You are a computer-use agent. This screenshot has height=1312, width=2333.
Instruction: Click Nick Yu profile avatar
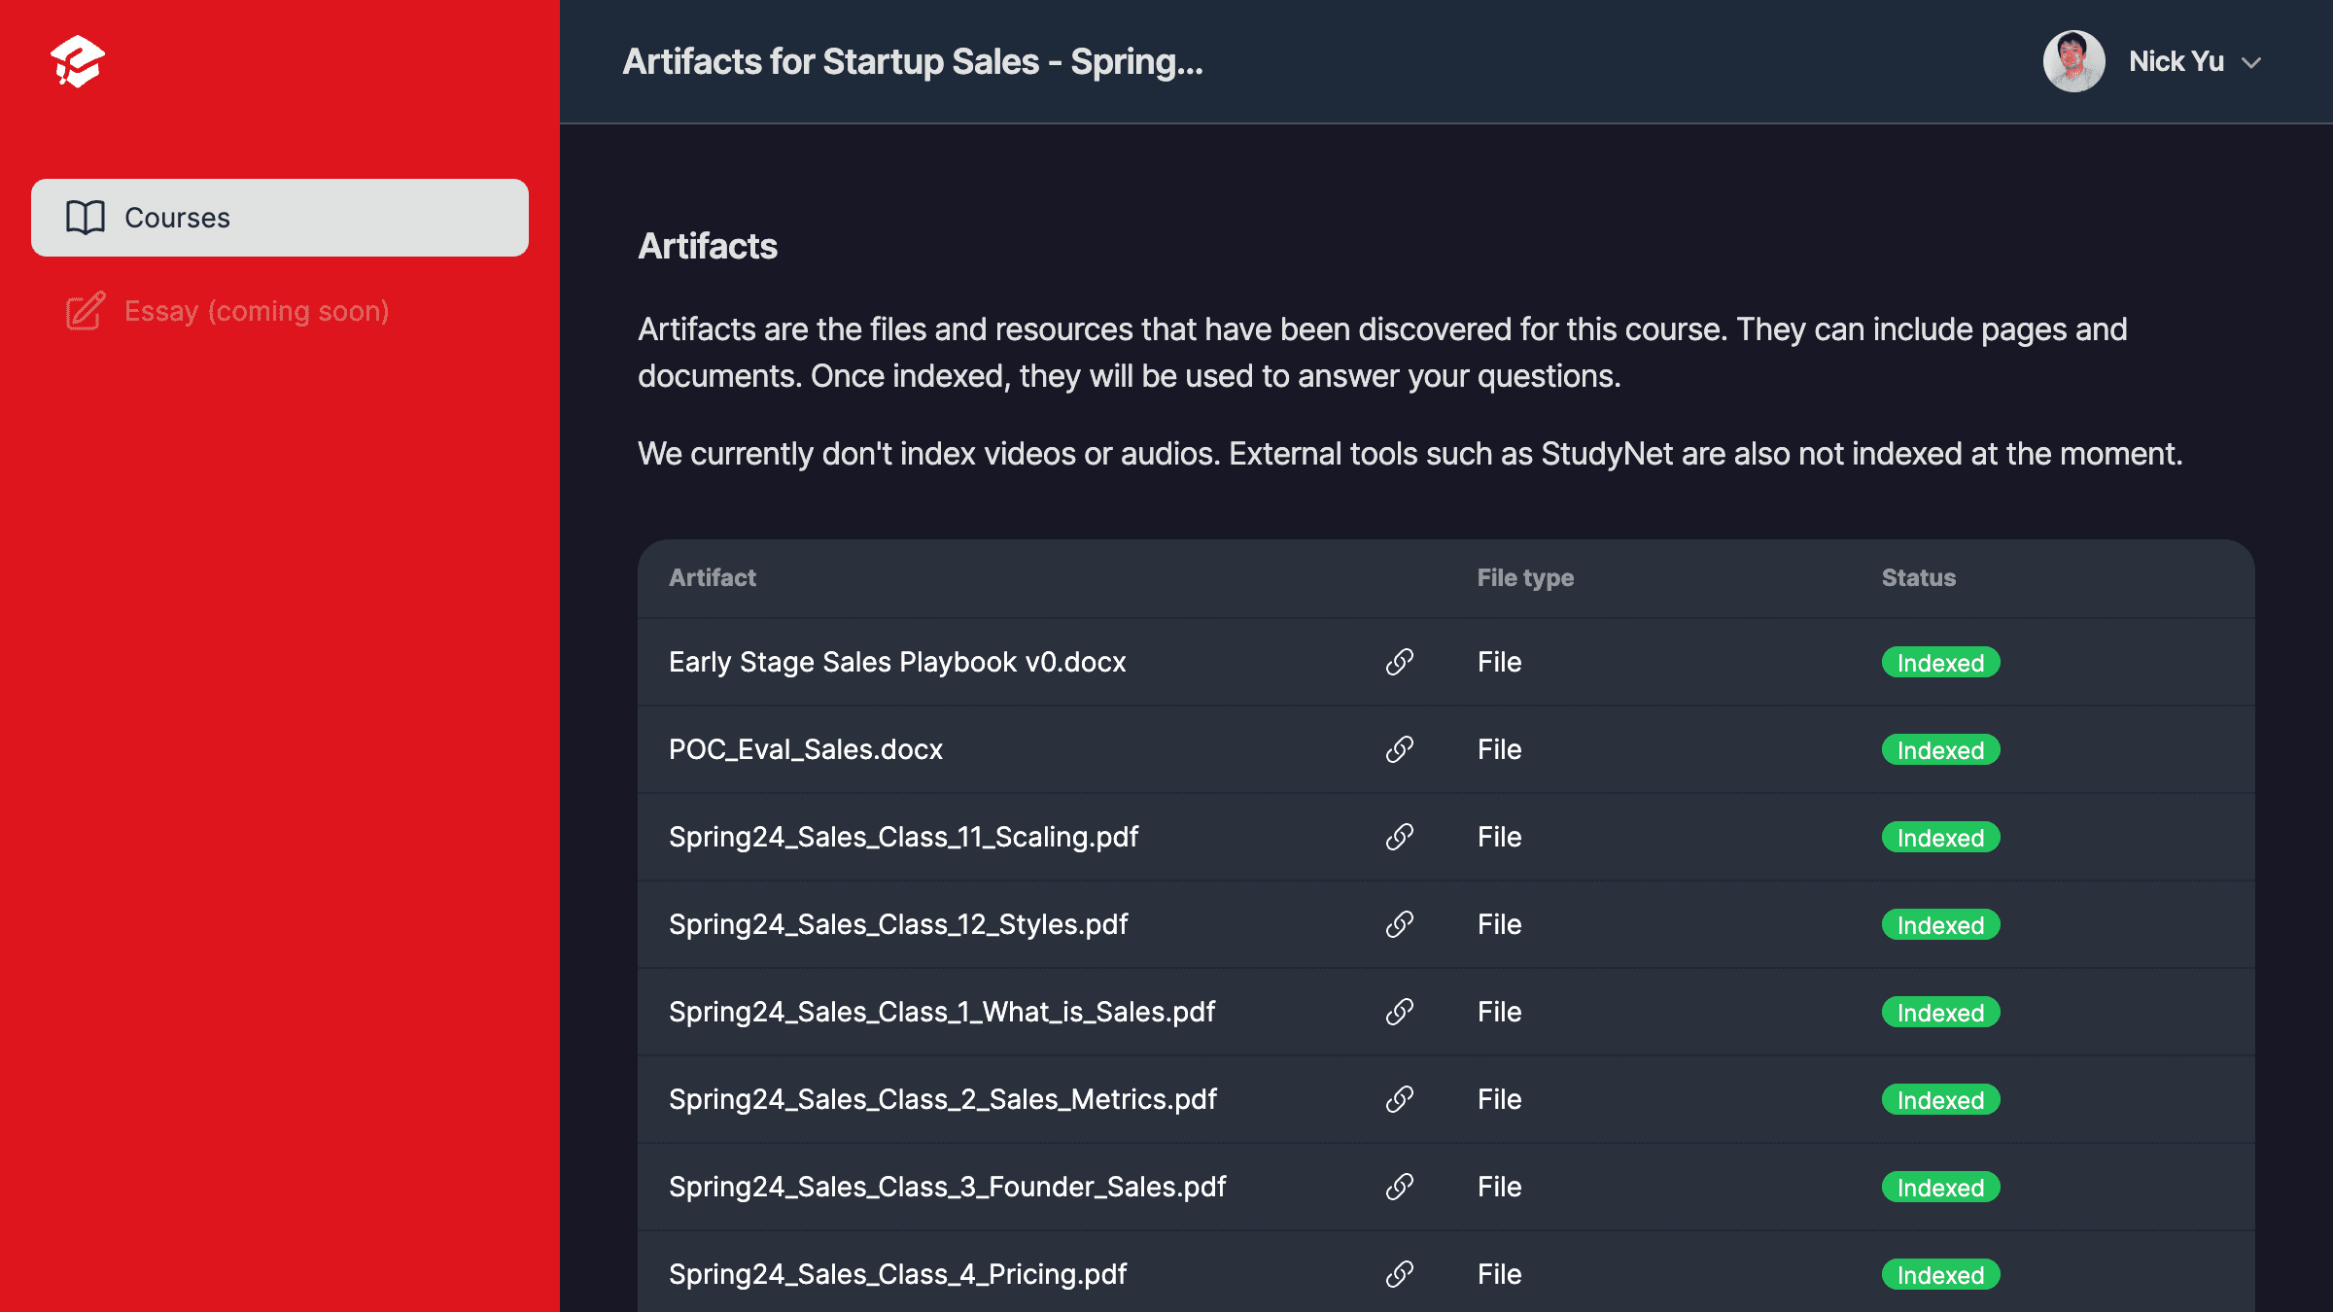click(x=2073, y=61)
